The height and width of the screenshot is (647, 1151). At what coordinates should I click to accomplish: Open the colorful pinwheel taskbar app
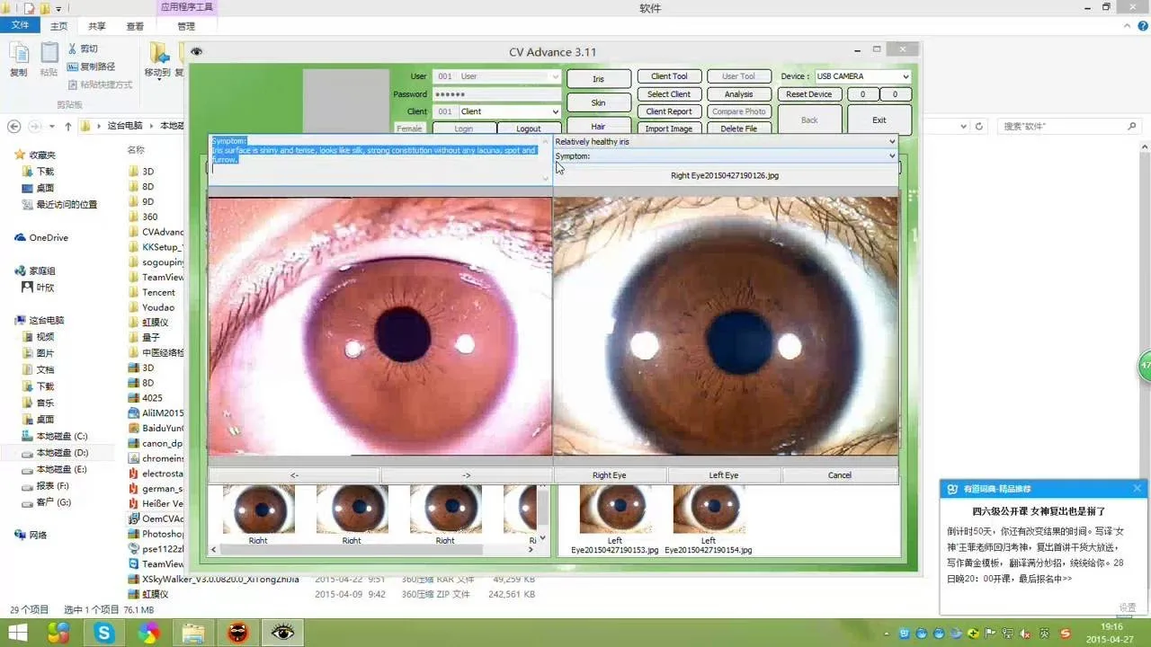148,633
